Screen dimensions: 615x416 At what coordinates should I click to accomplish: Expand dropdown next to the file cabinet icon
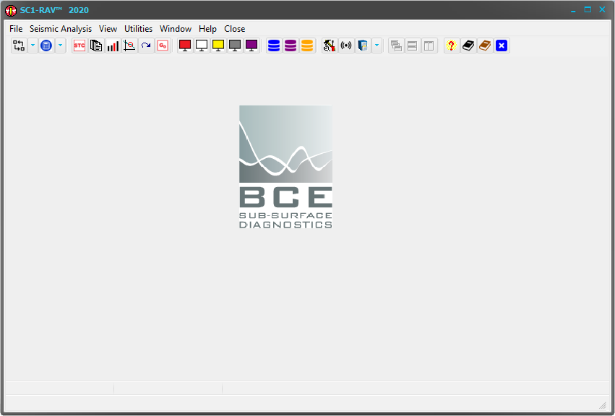tap(377, 46)
